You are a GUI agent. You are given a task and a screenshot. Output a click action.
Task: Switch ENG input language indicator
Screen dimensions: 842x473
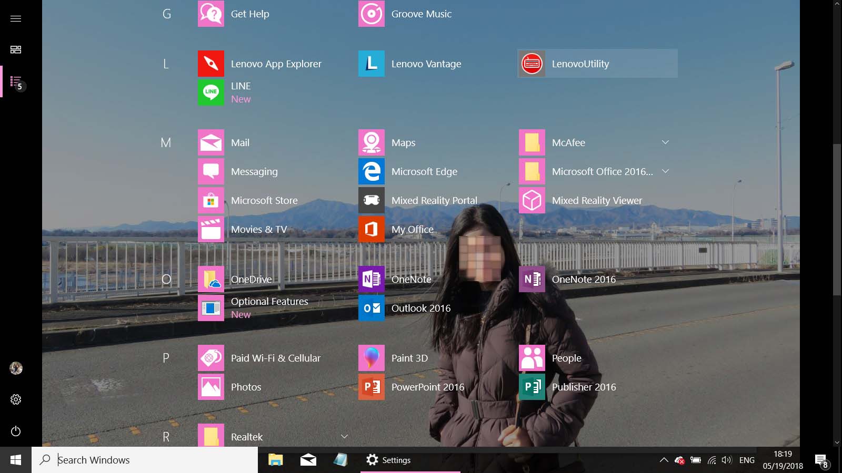(x=747, y=460)
